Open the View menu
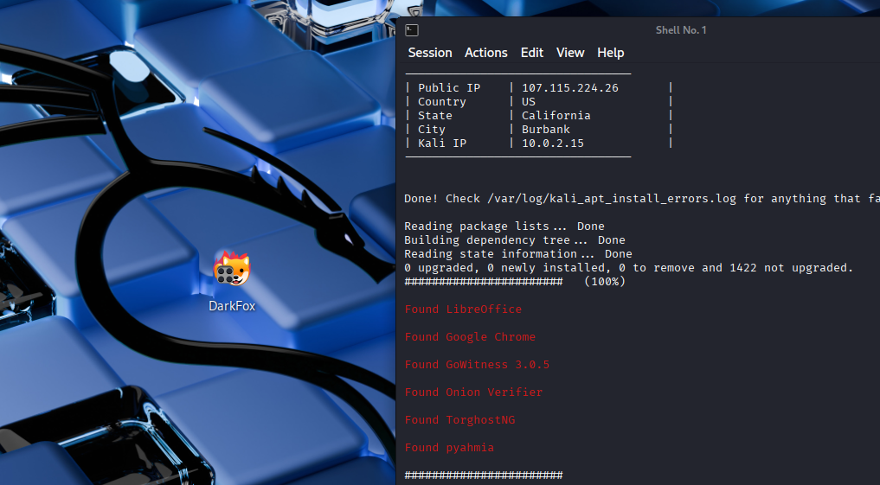This screenshot has width=880, height=485. coord(570,53)
